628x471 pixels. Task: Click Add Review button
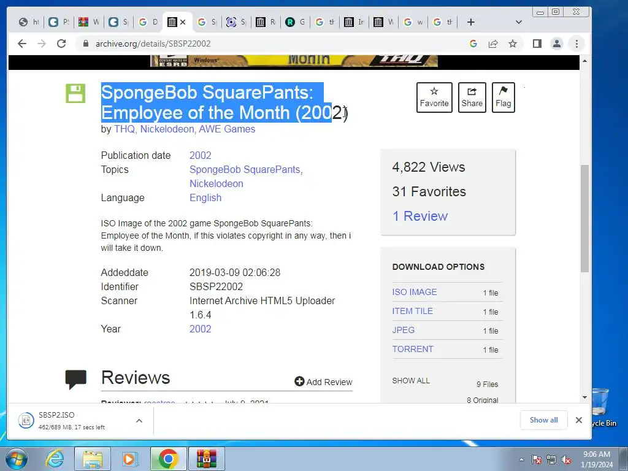(323, 381)
